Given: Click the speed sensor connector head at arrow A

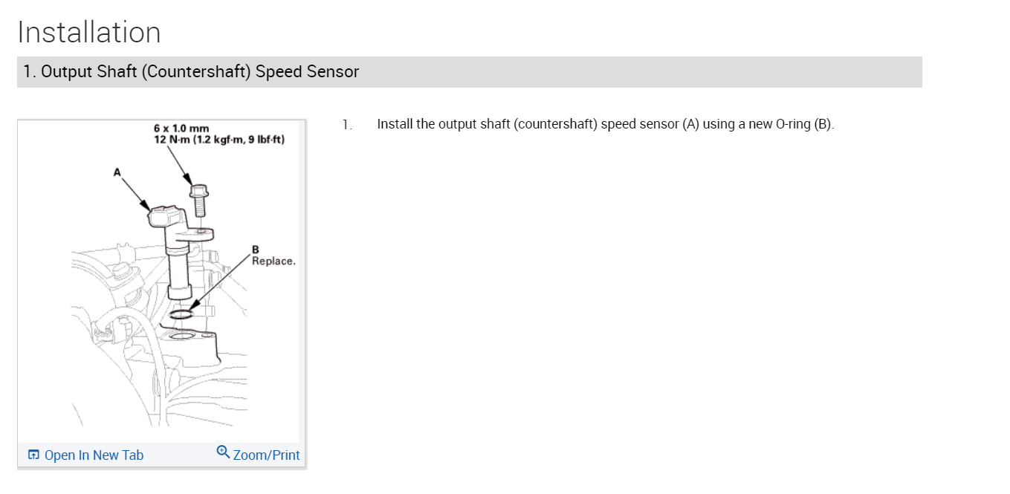Looking at the screenshot, I should tap(162, 215).
